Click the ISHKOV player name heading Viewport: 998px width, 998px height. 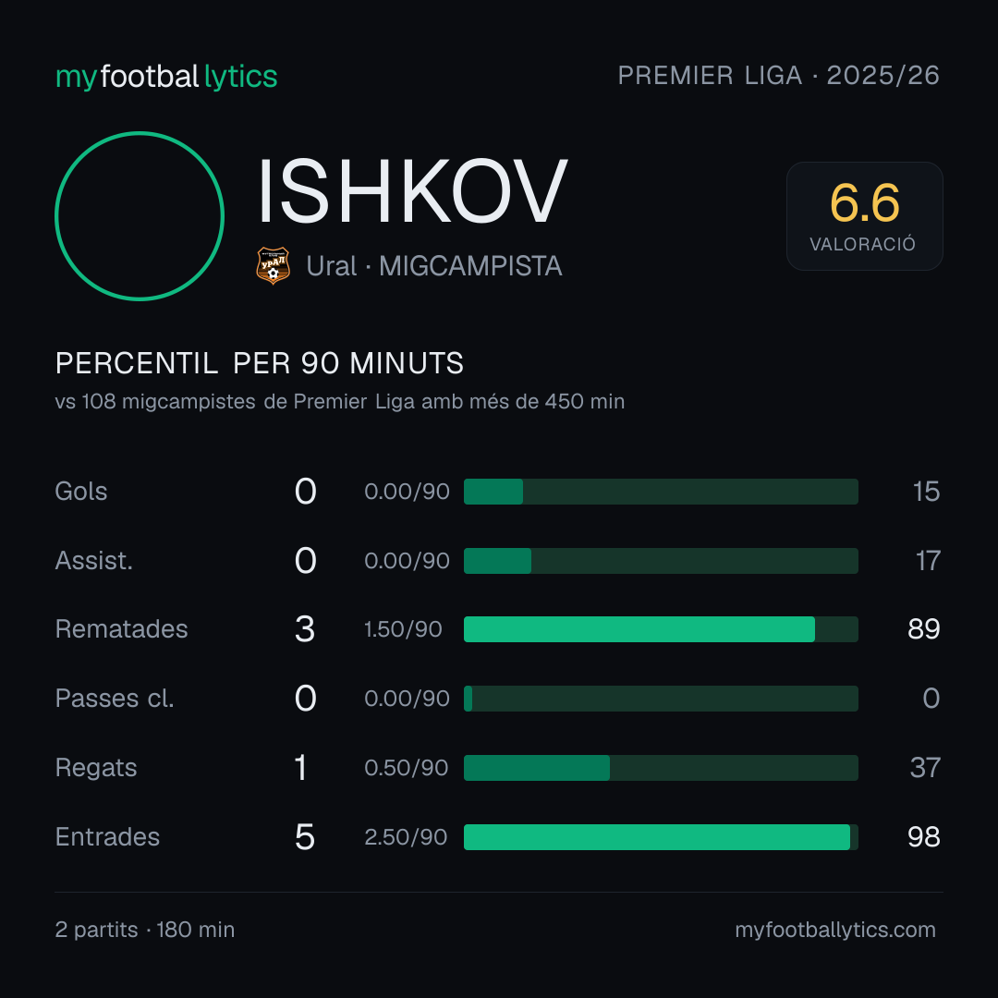[412, 191]
